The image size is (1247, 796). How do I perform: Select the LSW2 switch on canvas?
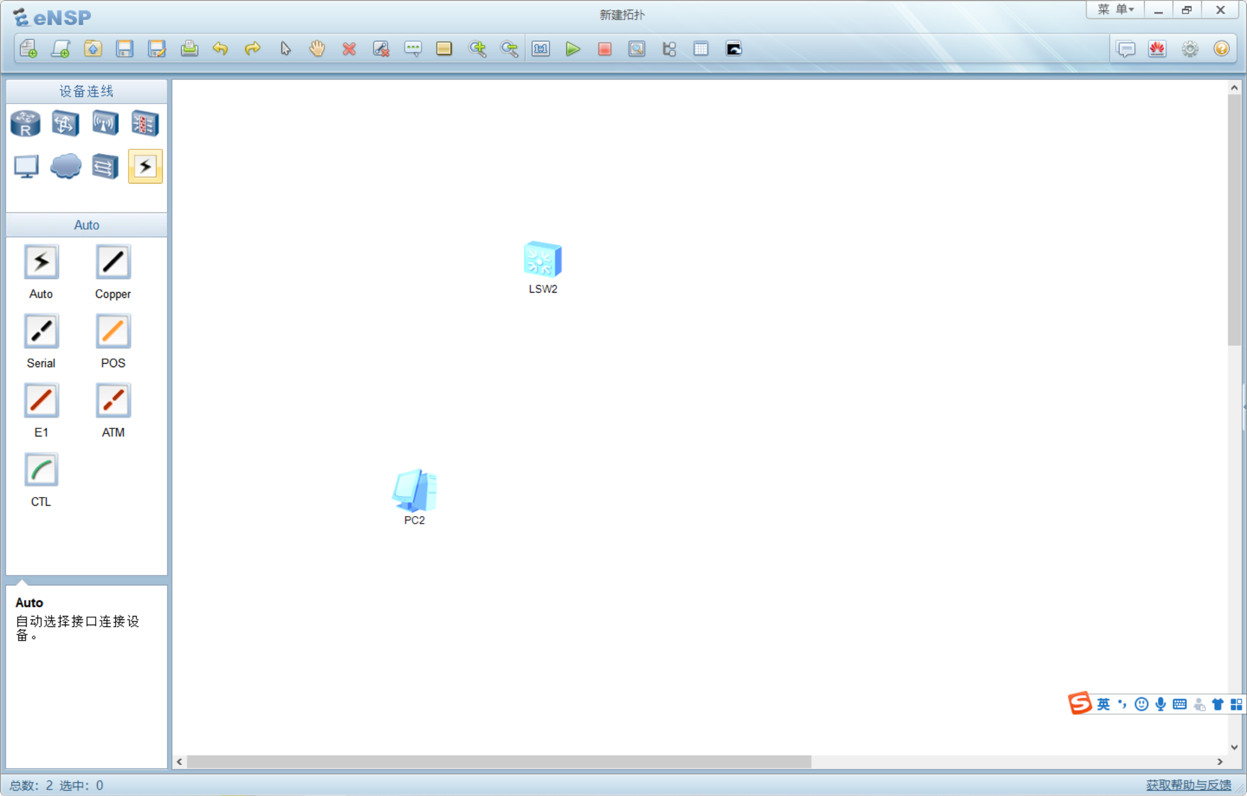pyautogui.click(x=542, y=259)
